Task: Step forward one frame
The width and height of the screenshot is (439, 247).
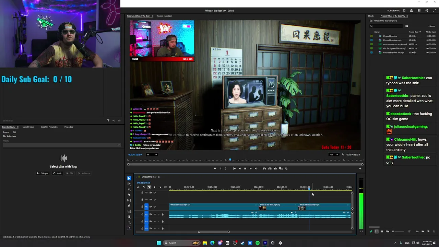Action: click(250, 168)
